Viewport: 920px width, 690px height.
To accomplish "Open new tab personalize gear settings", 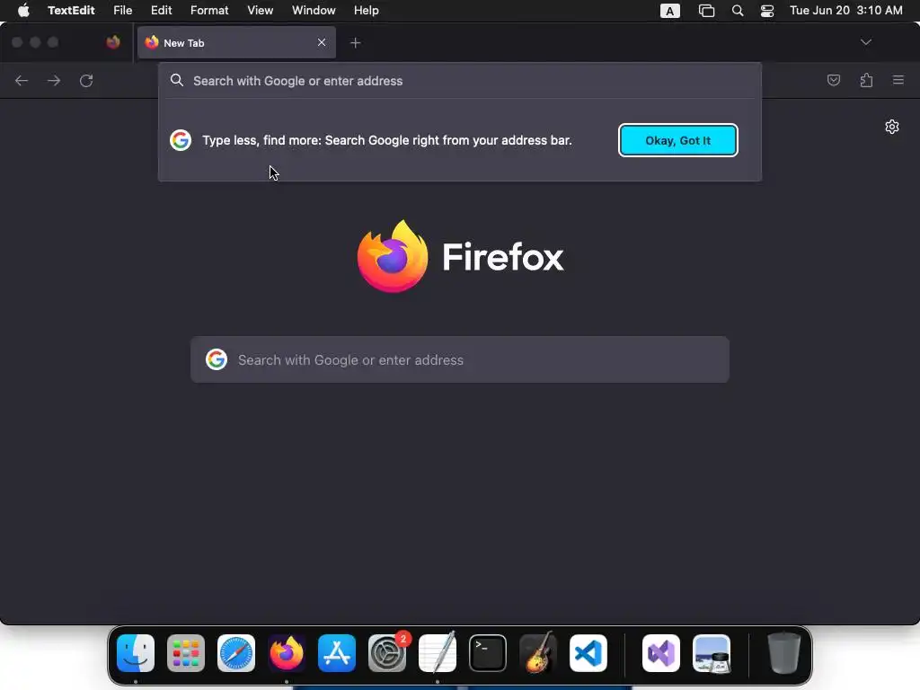I will pos(892,127).
